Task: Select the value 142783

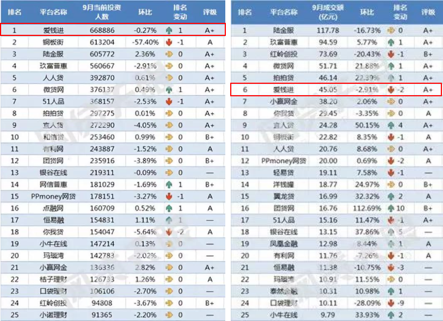Action: [102, 256]
